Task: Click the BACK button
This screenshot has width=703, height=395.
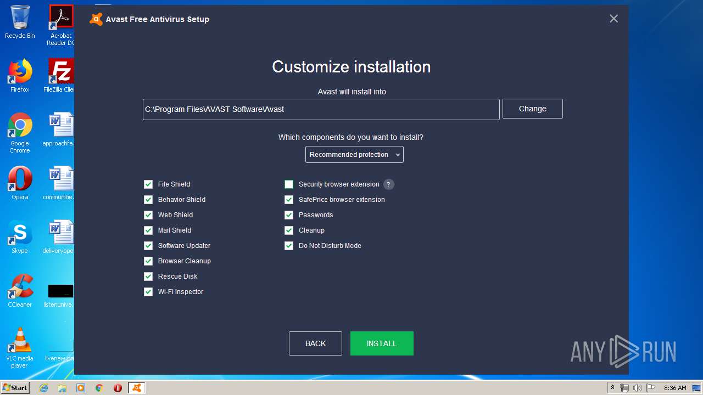Action: 315,343
